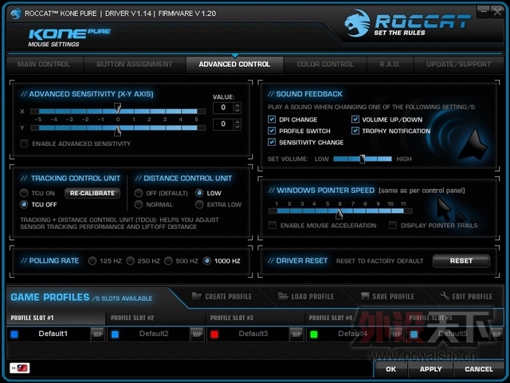510x383 pixels.
Task: Click the X axis sensitivity slider handle
Action: [117, 109]
